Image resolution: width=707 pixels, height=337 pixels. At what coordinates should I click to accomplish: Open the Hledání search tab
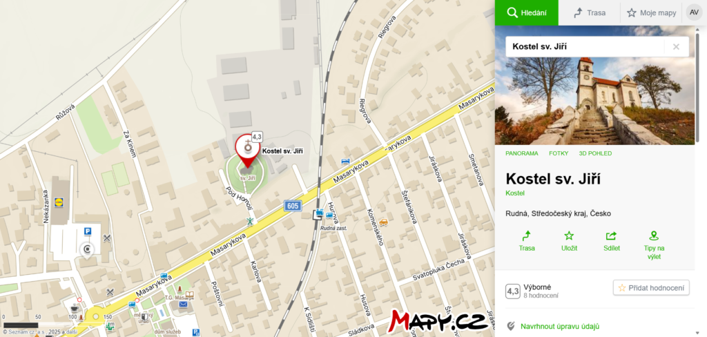pyautogui.click(x=527, y=12)
